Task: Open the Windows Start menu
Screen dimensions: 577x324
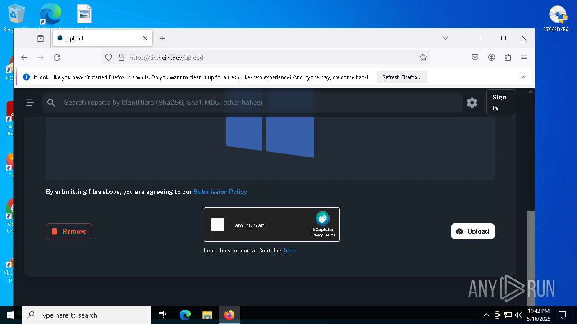Action: coord(11,315)
